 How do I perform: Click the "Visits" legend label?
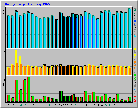[135, 53]
